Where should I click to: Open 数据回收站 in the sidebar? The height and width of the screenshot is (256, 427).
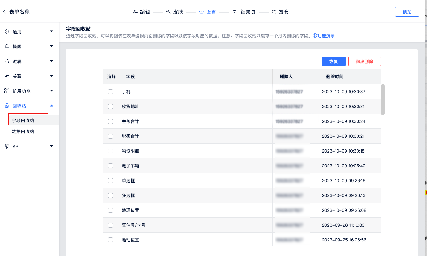[x=23, y=132]
